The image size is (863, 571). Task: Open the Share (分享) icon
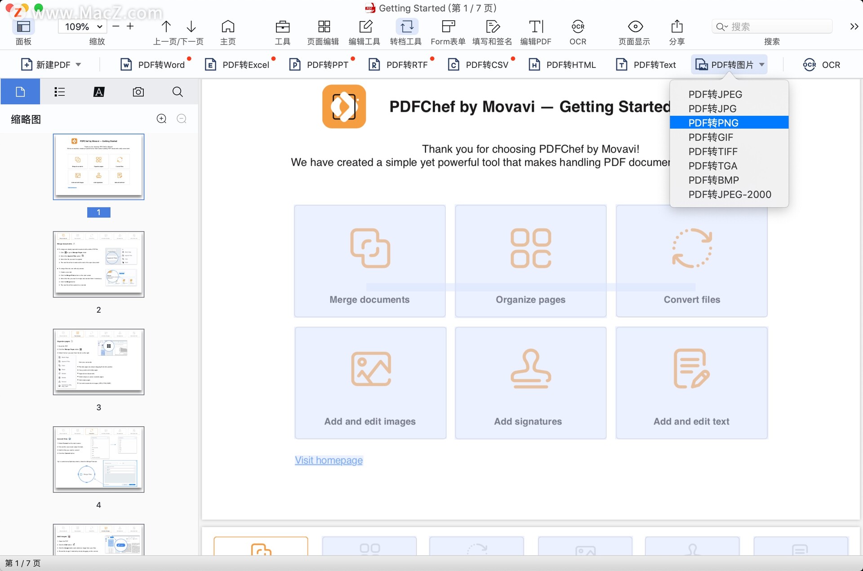pos(677,27)
